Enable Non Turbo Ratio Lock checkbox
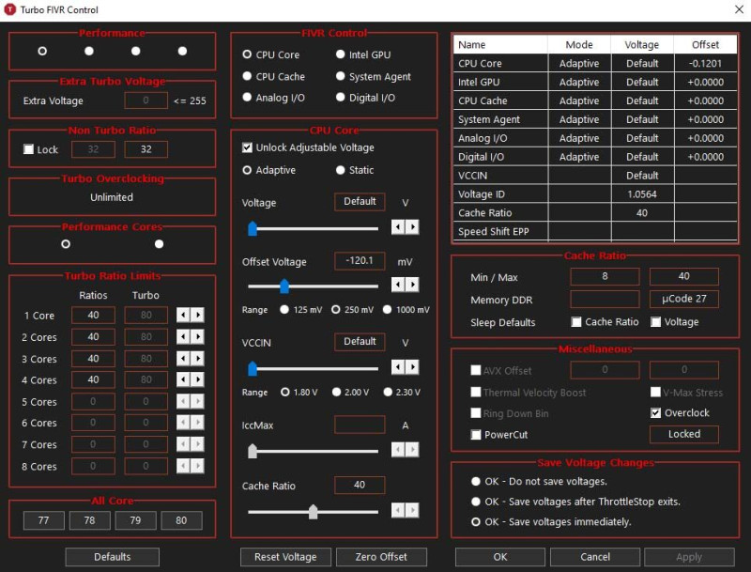The width and height of the screenshot is (751, 572). coord(29,149)
